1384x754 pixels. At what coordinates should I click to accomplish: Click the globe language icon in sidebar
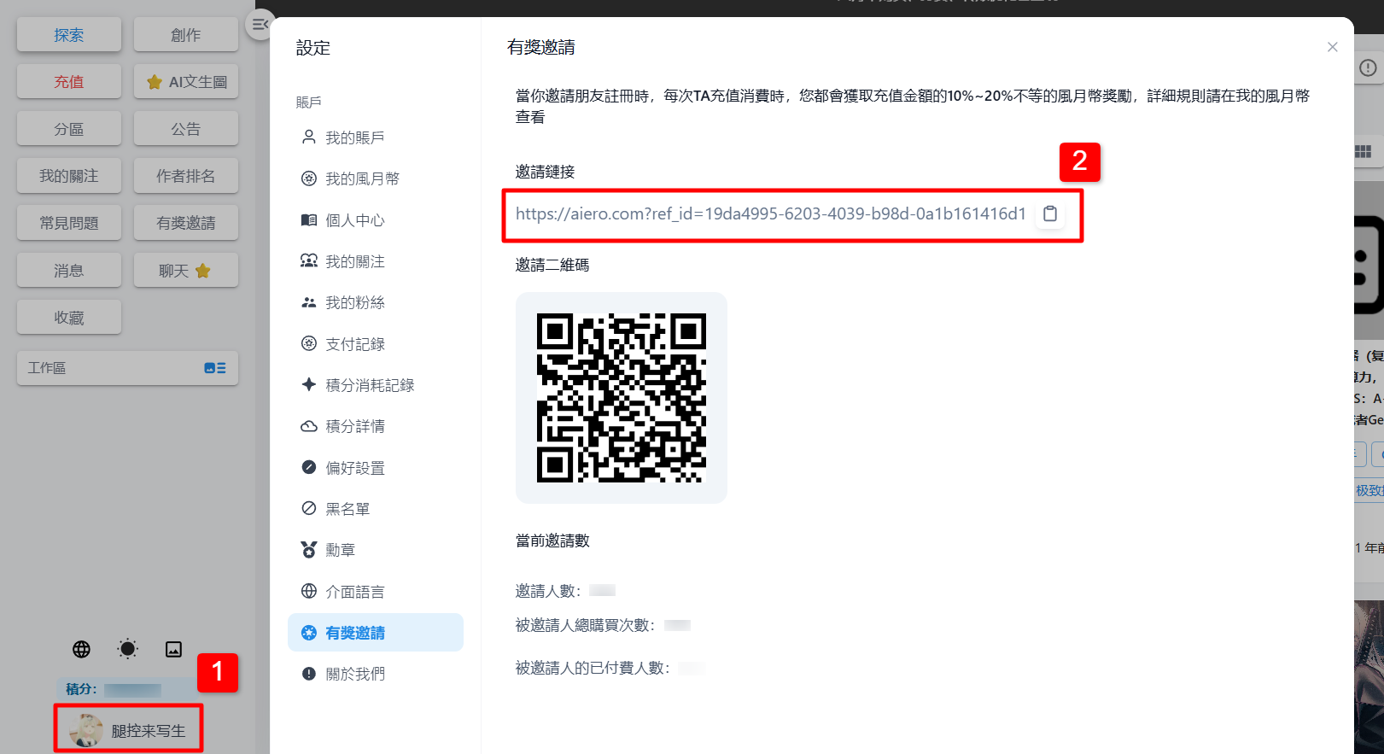point(81,649)
